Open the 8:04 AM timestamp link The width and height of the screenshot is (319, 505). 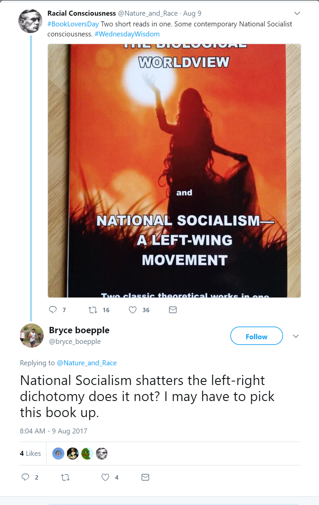coord(53,431)
